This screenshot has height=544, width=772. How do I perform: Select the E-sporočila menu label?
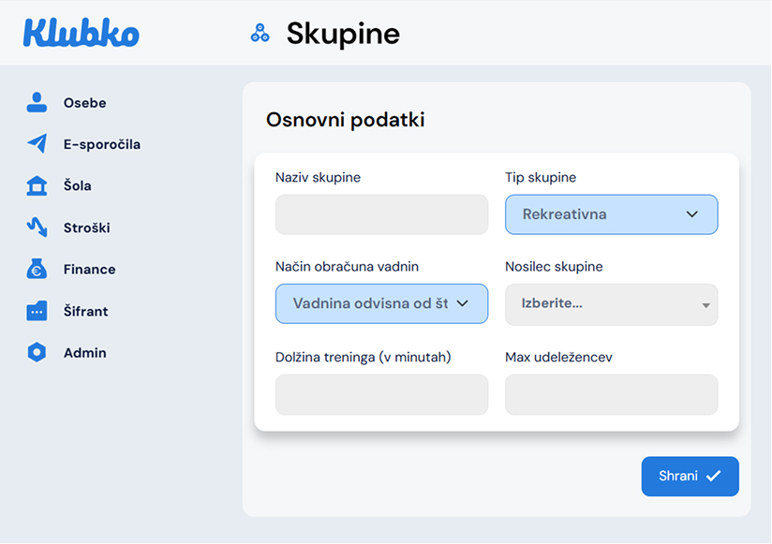(101, 145)
